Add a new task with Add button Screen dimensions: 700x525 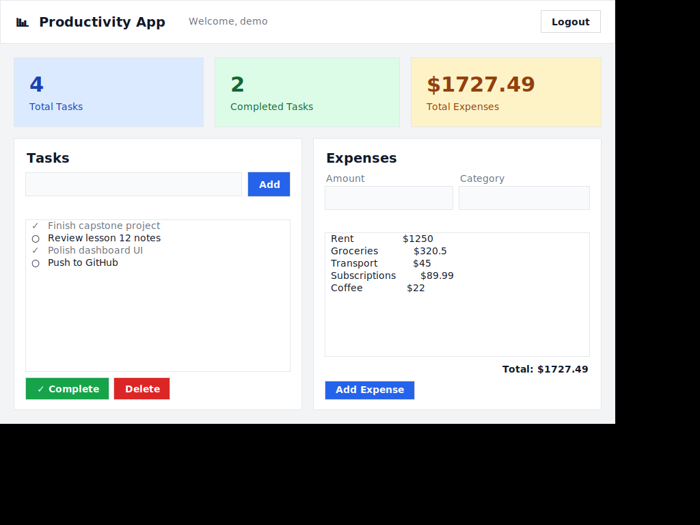269,185
